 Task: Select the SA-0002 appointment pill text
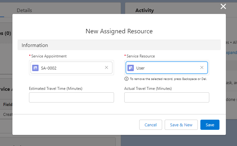49,68
